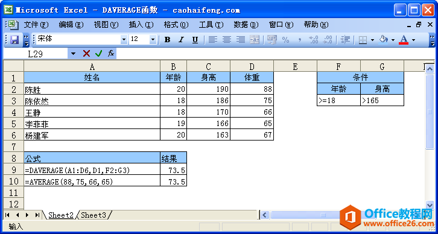Open 工具 menu
Viewport: 438px width, 234px height.
pos(211,25)
